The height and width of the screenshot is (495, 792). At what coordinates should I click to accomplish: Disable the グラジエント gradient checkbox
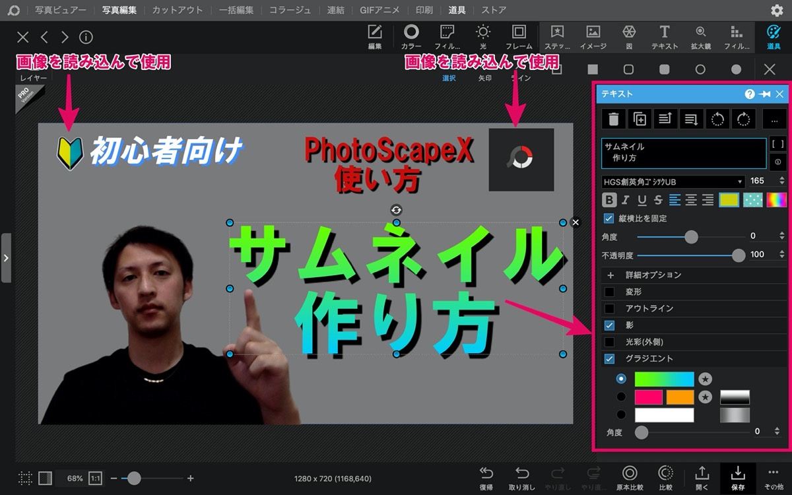(609, 359)
